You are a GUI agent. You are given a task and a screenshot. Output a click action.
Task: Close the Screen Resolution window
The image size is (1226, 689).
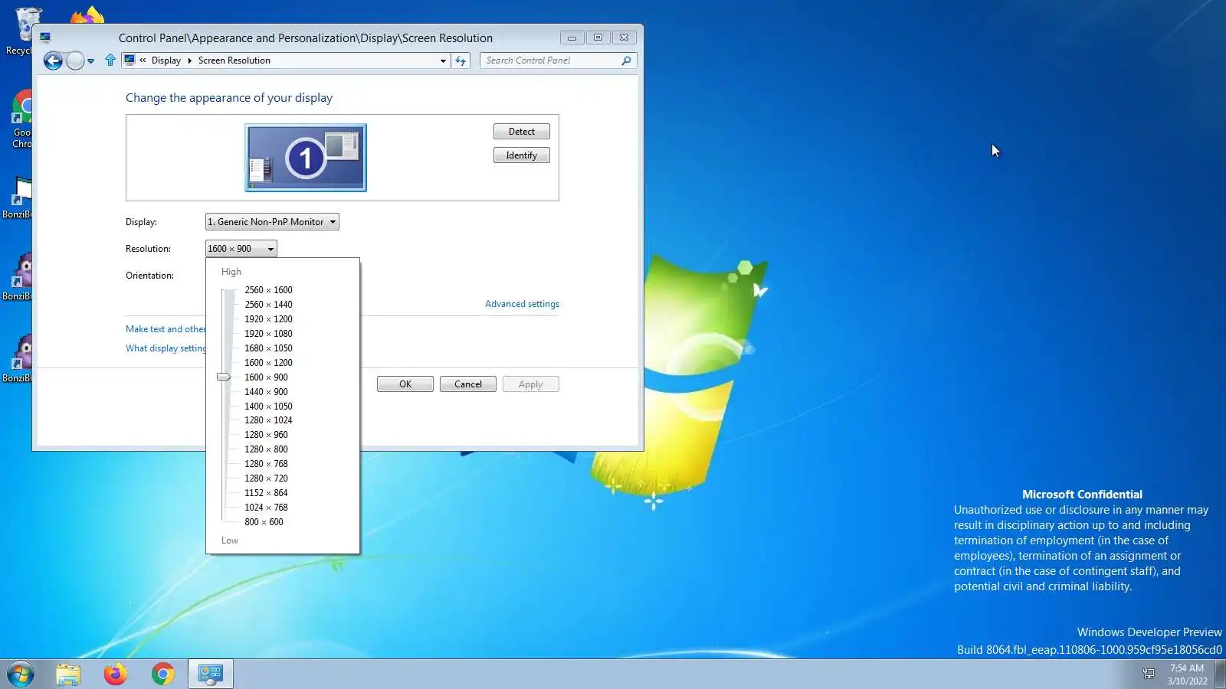coord(624,38)
